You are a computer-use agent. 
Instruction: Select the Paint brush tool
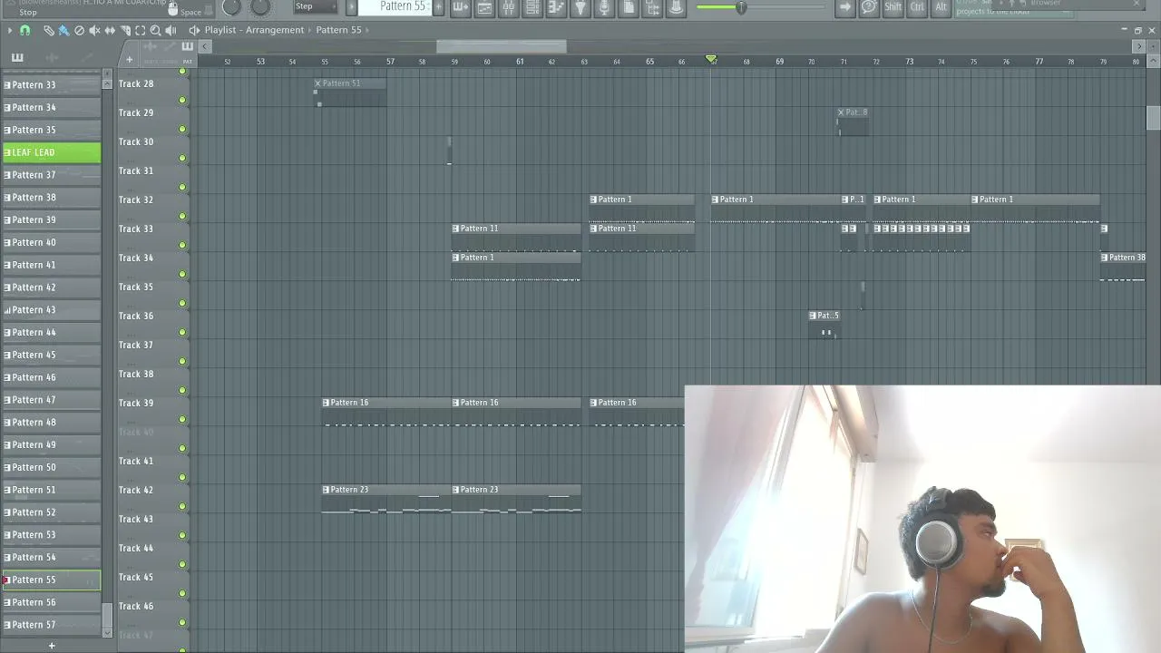tap(63, 30)
